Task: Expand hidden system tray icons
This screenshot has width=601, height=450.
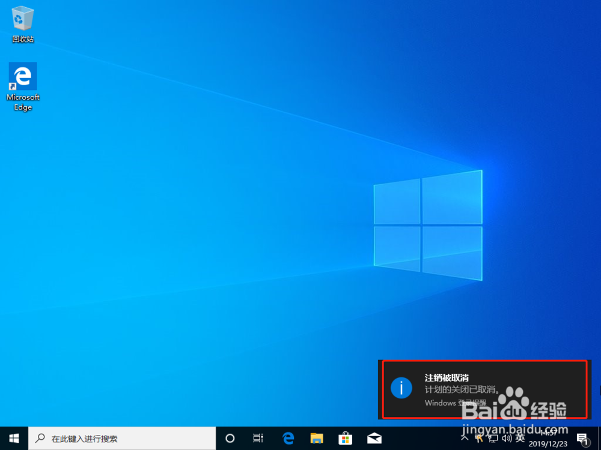Action: pyautogui.click(x=465, y=438)
